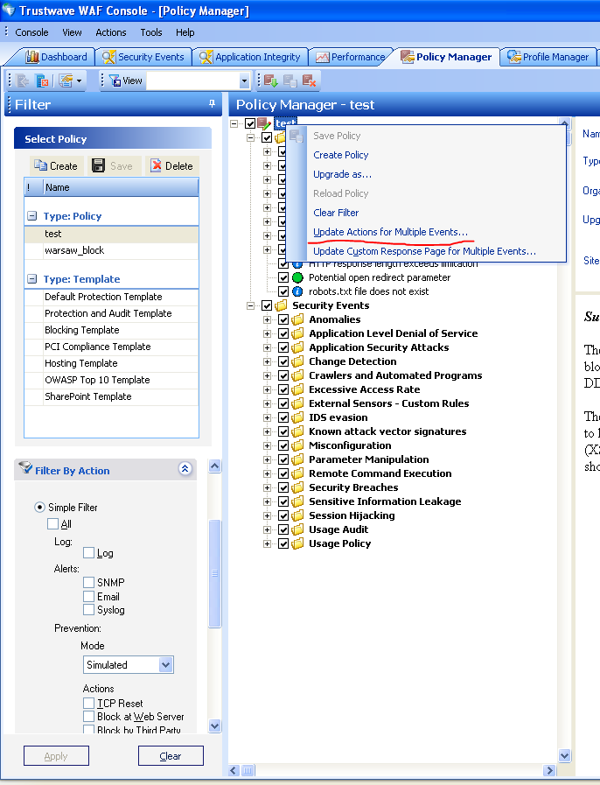600x785 pixels.
Task: Expand the Application Security Attacks node
Action: (x=268, y=347)
